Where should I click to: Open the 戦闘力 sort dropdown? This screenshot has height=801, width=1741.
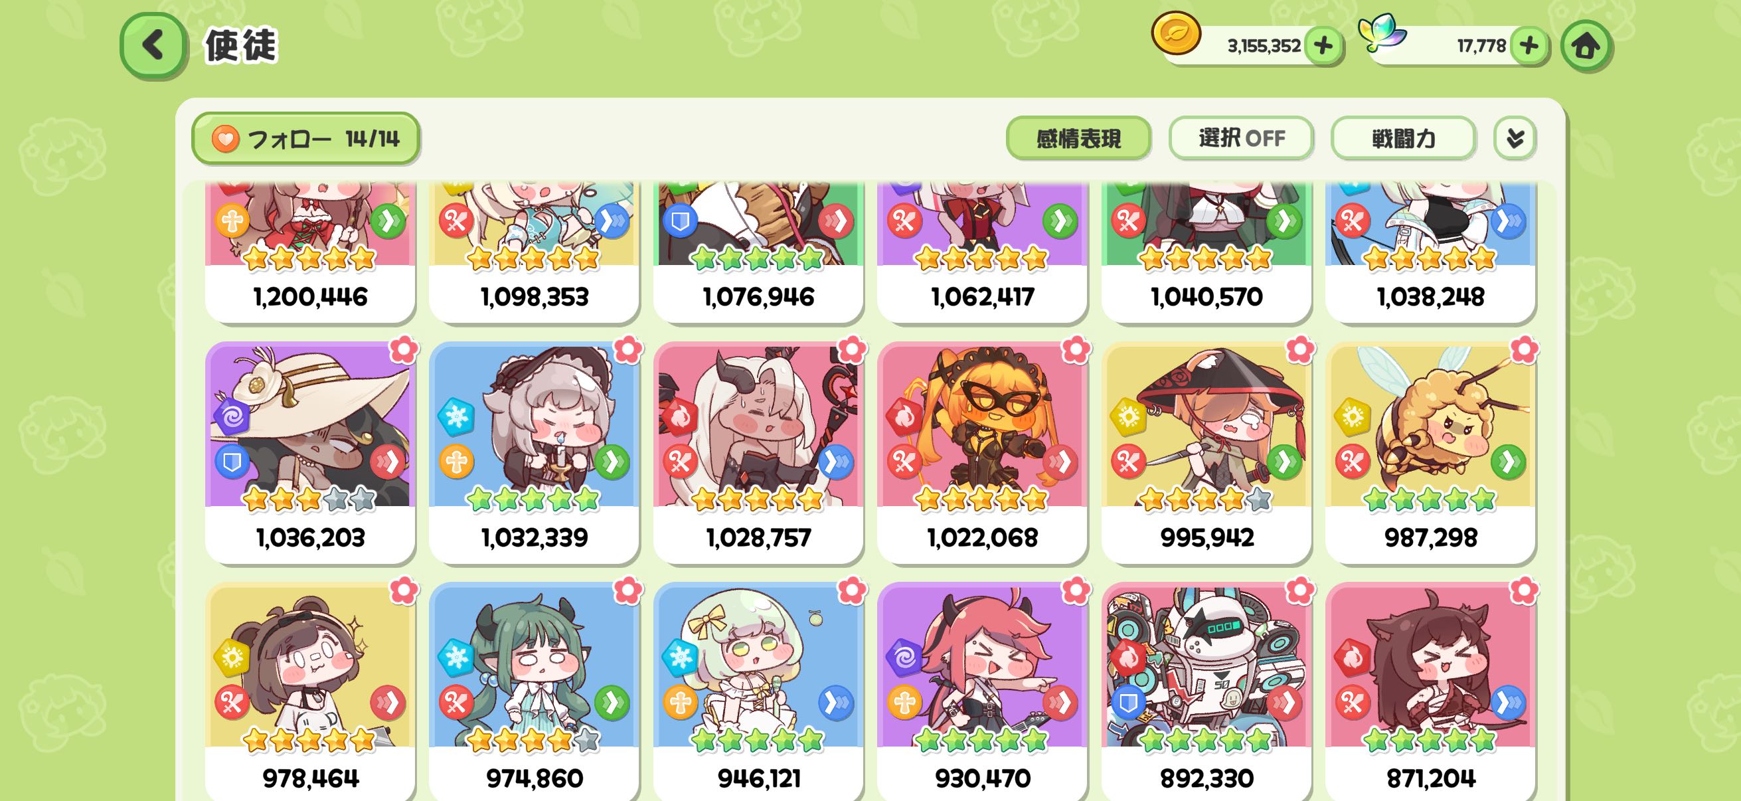tap(1403, 139)
